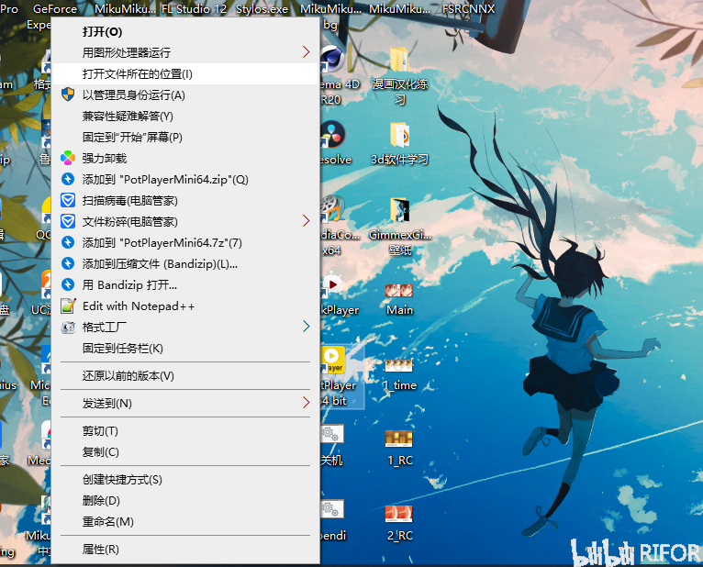Select 格式工厂 menu entry
Image resolution: width=703 pixels, height=567 pixels.
point(184,328)
